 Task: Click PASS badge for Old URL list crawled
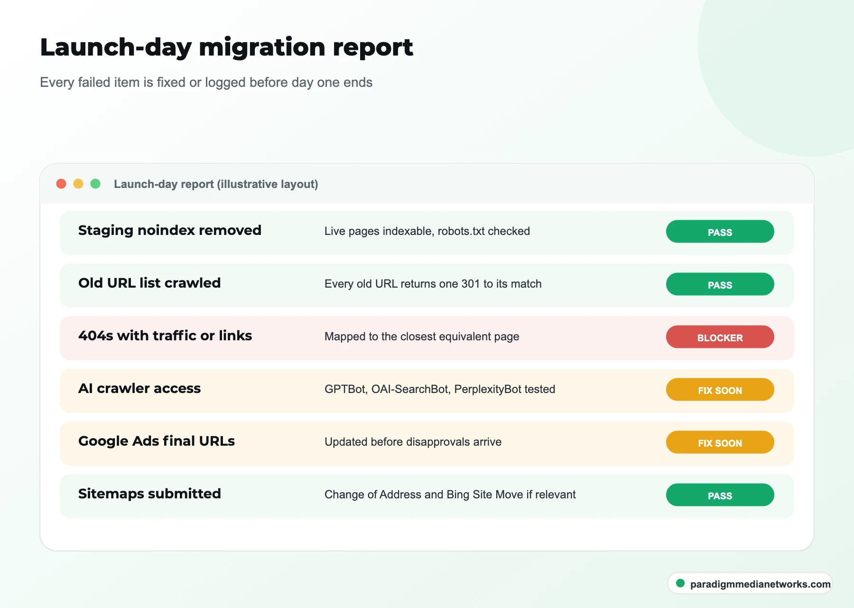pos(720,284)
